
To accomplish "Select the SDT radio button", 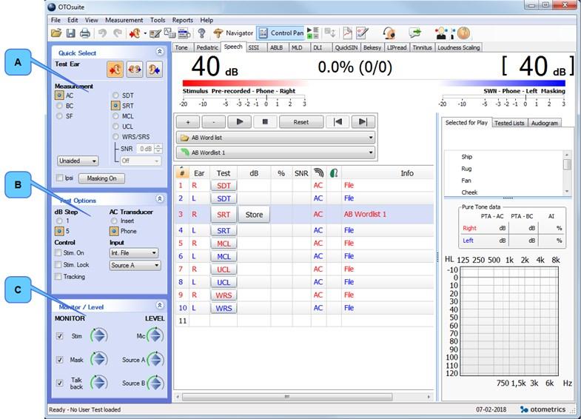I will [x=115, y=95].
